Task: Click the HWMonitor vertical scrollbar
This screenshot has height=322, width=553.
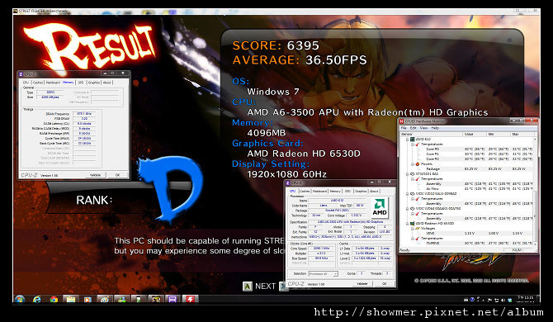Action: coord(536,191)
